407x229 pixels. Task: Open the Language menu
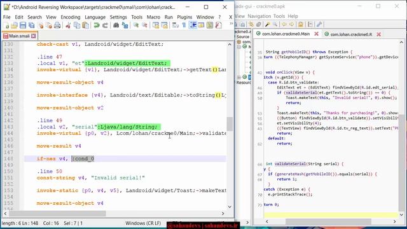tap(95, 17)
